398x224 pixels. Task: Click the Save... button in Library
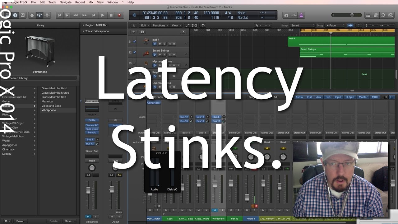point(69,221)
